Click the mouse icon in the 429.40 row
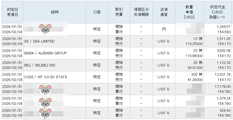This screenshot has height=120, width=233. 45,113
